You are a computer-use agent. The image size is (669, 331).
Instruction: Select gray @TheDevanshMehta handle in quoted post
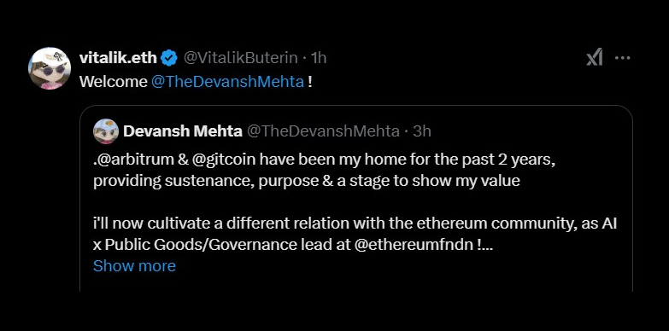tap(323, 131)
